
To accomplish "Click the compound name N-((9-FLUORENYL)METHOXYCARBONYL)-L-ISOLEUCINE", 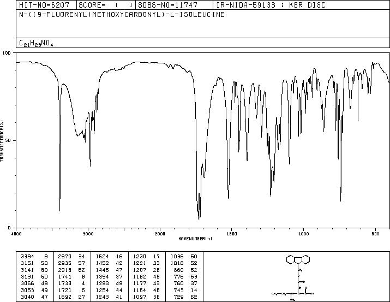I will [122, 14].
